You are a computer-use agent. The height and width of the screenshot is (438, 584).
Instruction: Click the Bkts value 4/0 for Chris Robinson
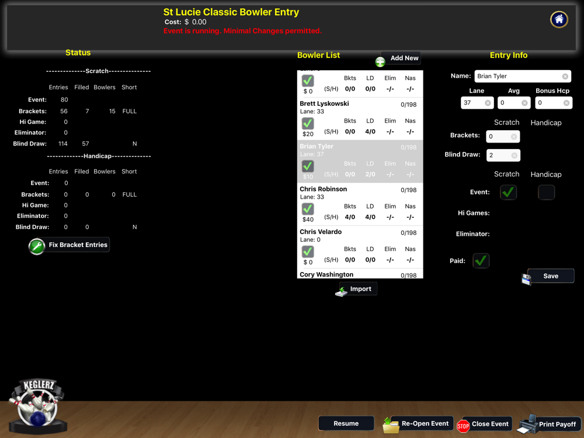pos(350,217)
